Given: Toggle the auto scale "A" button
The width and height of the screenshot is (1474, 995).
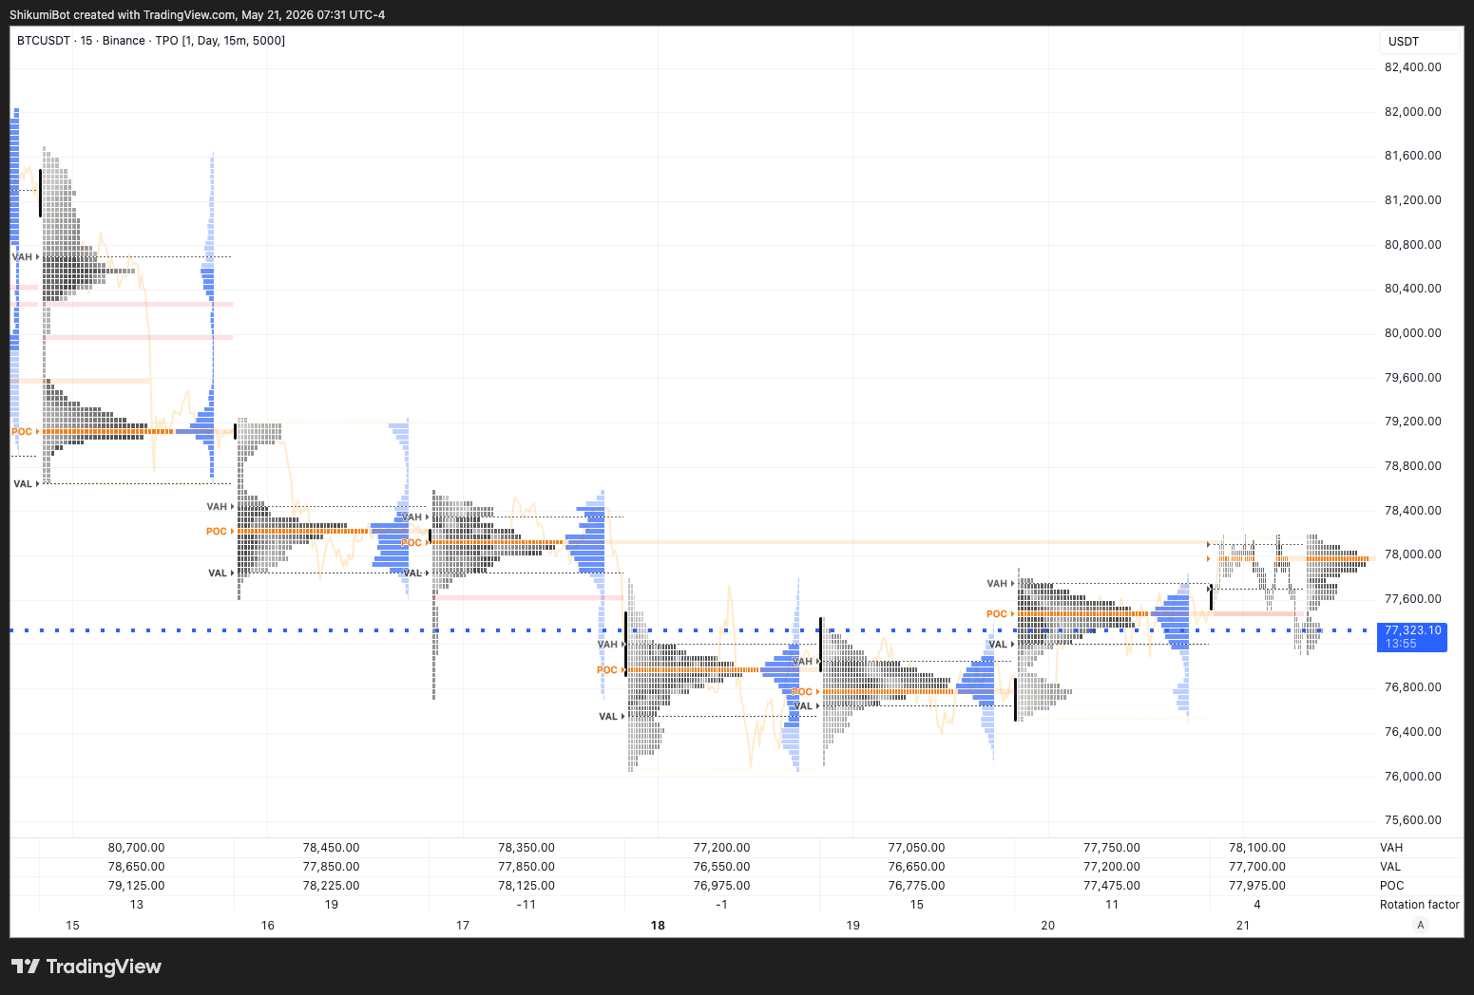Looking at the screenshot, I should [1421, 925].
